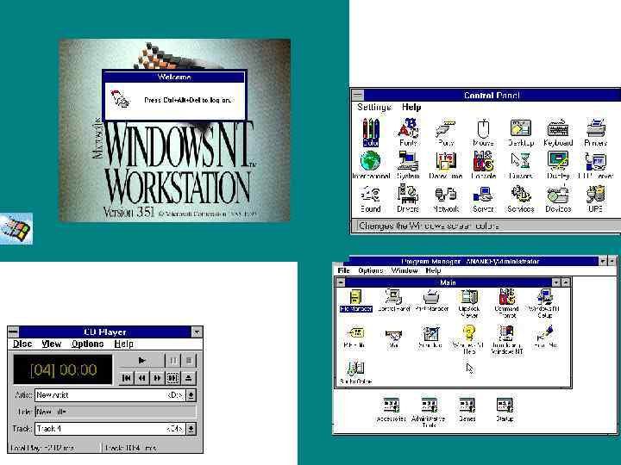Select File Manager in the Main group

coord(355,301)
